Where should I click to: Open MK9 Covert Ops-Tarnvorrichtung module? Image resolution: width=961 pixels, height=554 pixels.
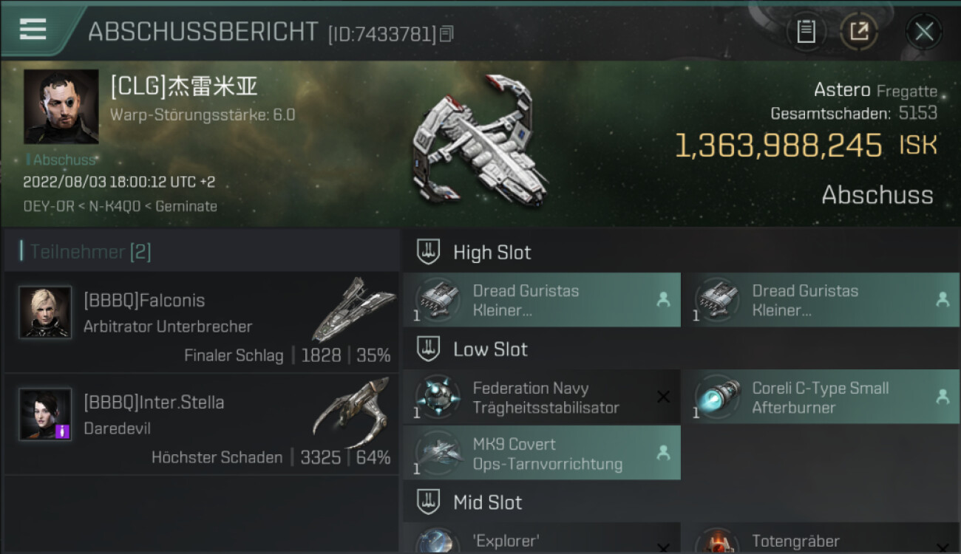pyautogui.click(x=542, y=454)
